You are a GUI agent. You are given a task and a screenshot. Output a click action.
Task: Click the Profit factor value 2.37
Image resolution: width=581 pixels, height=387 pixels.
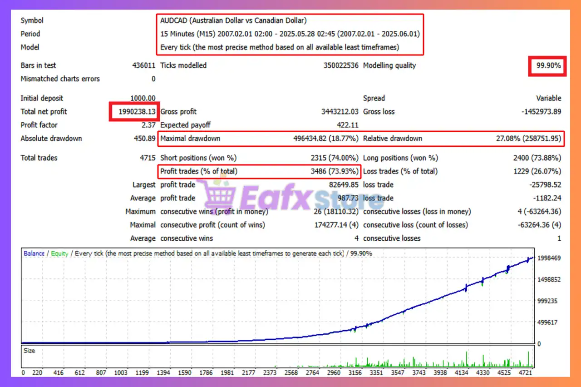tap(148, 125)
